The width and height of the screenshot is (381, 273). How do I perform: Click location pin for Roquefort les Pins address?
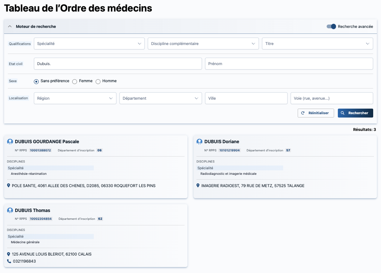(9, 186)
